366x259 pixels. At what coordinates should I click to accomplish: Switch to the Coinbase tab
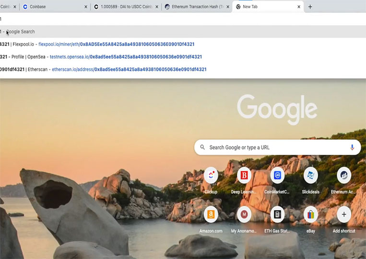(55, 7)
